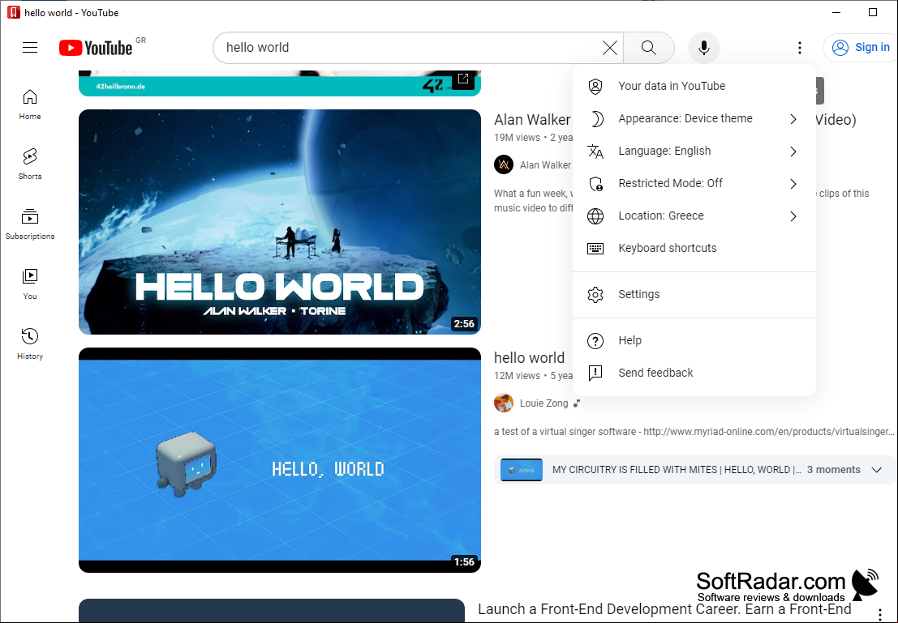
Task: Click the Appearance moon icon
Action: point(595,119)
